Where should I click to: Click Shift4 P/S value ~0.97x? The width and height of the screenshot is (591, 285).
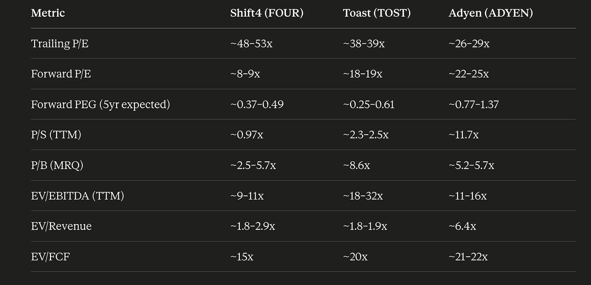246,135
